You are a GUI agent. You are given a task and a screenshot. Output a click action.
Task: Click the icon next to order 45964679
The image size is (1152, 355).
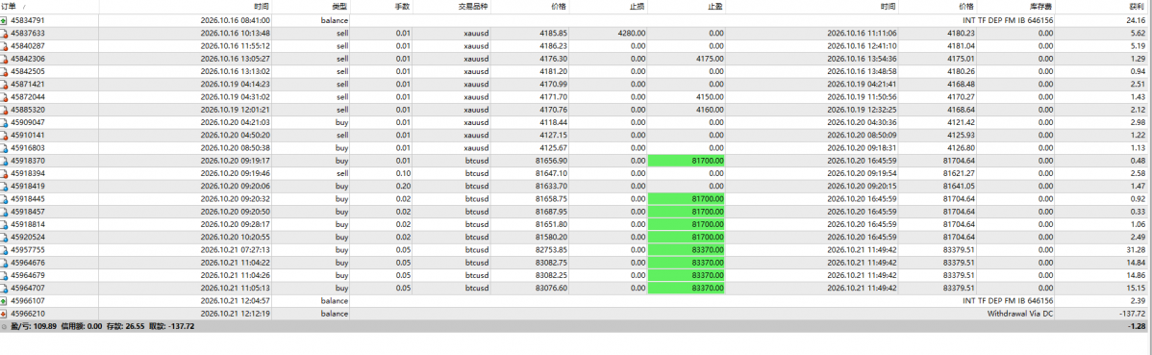pos(5,275)
